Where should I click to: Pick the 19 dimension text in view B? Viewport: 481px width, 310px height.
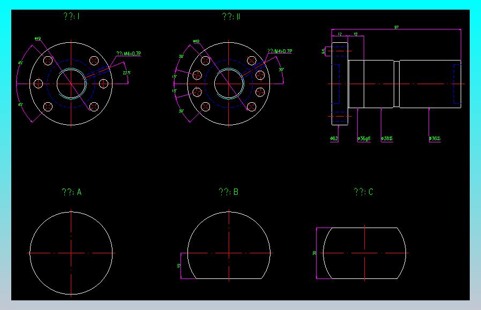[x=179, y=266]
